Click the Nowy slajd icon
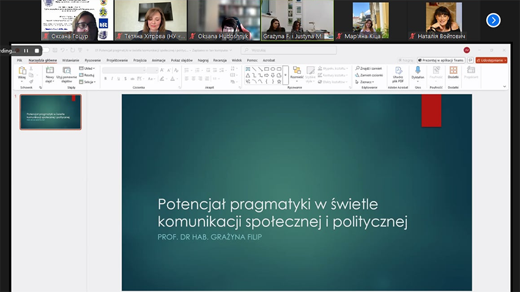The width and height of the screenshot is (520, 292). coord(50,71)
